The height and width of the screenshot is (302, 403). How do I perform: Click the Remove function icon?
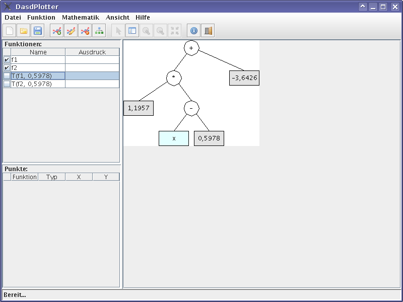coord(85,31)
